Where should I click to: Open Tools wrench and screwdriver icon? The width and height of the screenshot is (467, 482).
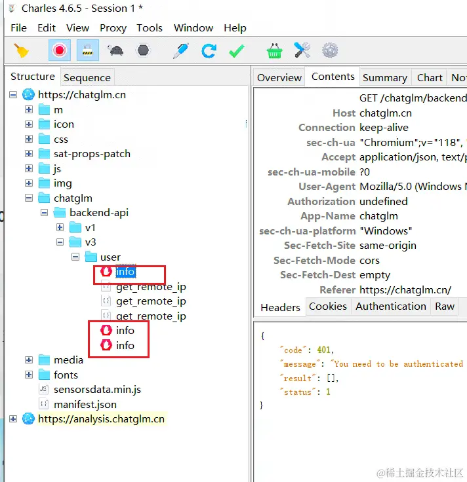point(302,50)
